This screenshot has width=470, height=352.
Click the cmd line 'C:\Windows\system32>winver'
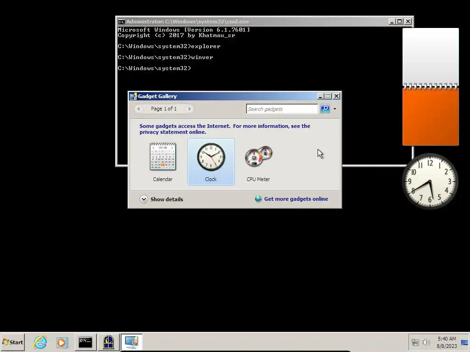pyautogui.click(x=165, y=57)
